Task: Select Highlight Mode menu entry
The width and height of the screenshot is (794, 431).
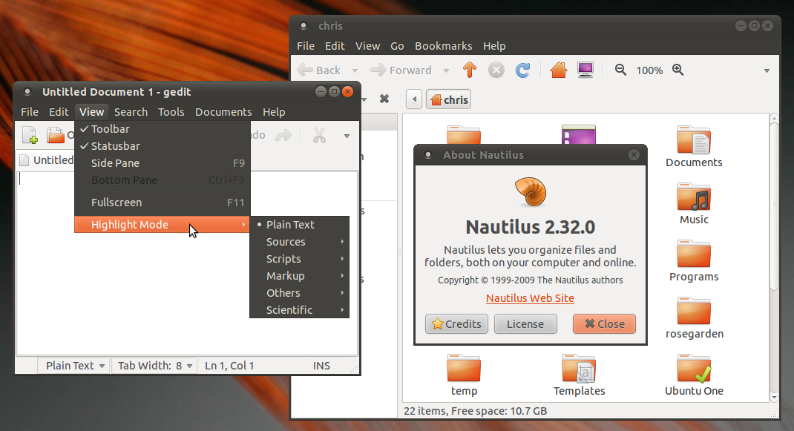Action: click(162, 224)
